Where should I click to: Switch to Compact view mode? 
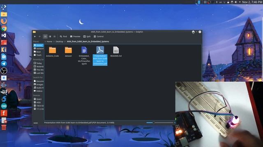50,36
